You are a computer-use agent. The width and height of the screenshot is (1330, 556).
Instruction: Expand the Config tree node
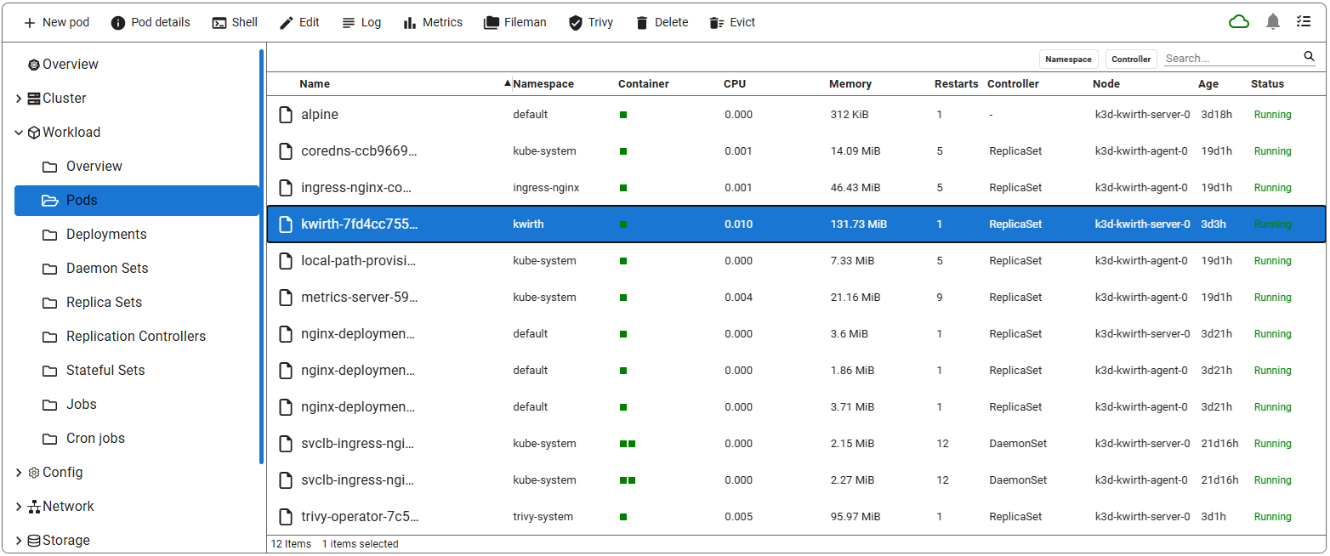tap(19, 473)
